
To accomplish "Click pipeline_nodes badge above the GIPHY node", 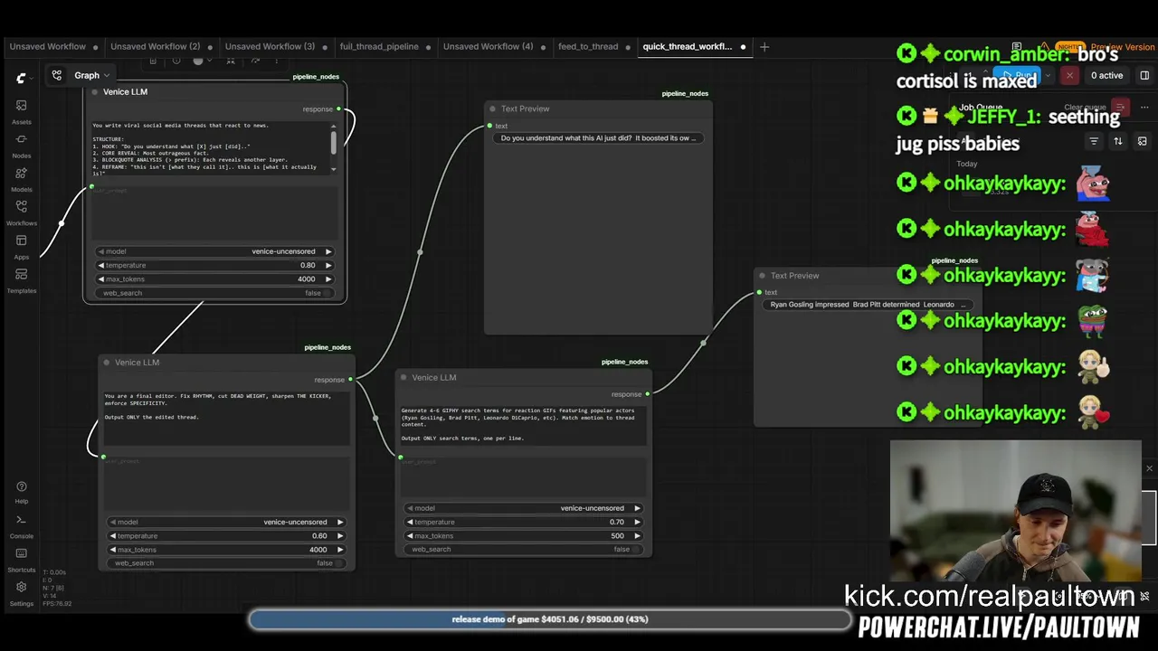I will pyautogui.click(x=624, y=362).
